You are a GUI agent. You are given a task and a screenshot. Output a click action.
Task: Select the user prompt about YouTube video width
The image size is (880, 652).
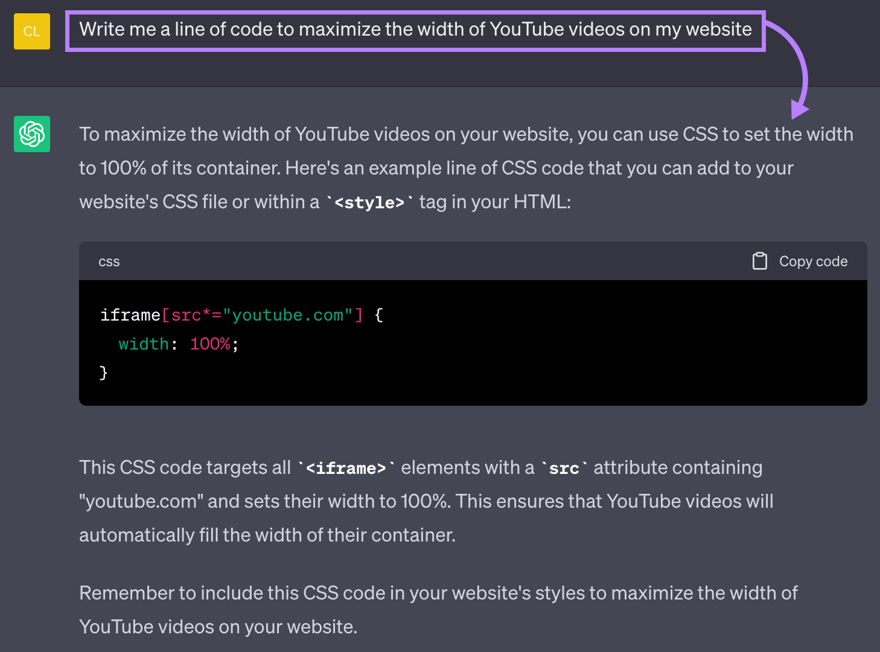[x=415, y=29]
